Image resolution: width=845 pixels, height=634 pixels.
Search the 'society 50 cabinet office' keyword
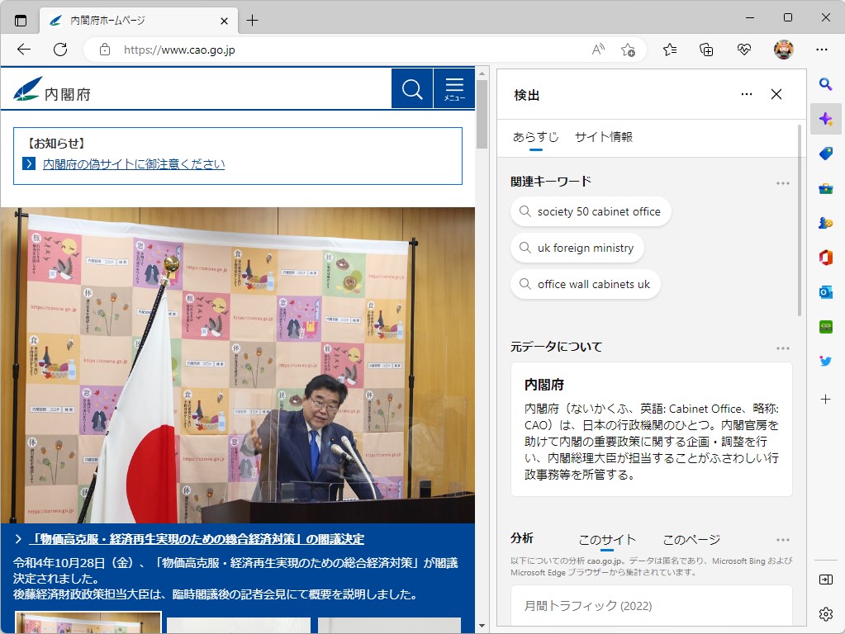[x=590, y=211]
